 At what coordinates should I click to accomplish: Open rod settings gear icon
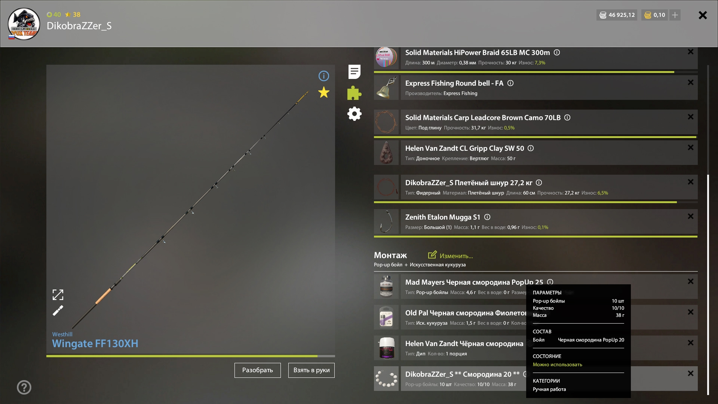tap(354, 114)
